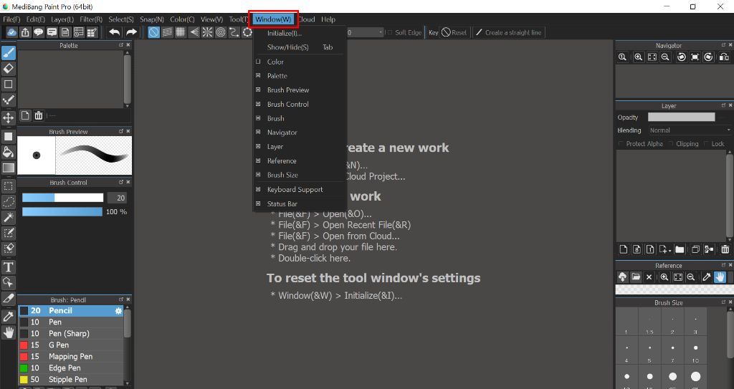Click the Undo arrow

(114, 32)
